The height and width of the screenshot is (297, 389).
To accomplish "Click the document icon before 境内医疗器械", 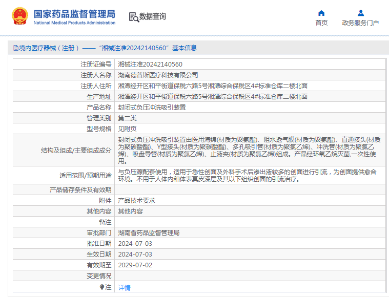I will click(x=16, y=48).
